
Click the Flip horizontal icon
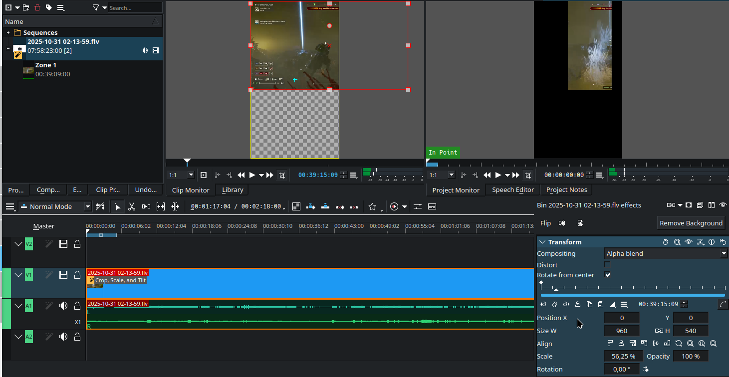[x=562, y=223]
